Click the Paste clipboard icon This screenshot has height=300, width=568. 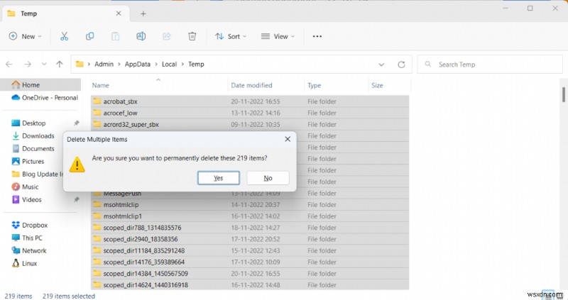point(115,36)
